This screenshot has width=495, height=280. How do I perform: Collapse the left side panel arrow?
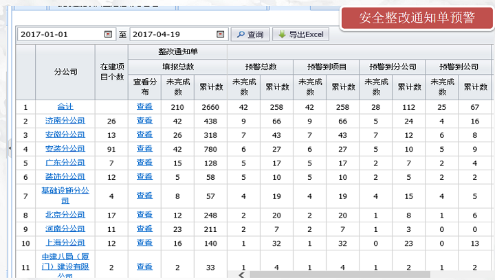[10, 148]
